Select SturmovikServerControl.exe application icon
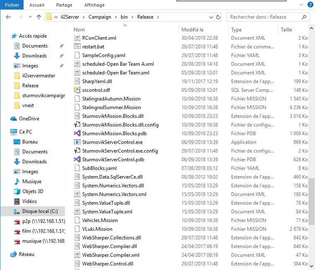This screenshot has width=315, height=270. [77, 142]
